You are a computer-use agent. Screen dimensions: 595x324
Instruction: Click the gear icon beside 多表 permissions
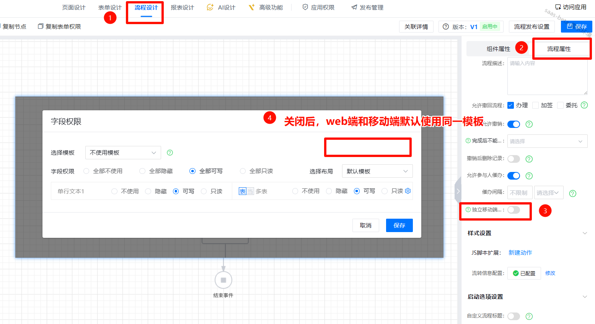(408, 191)
